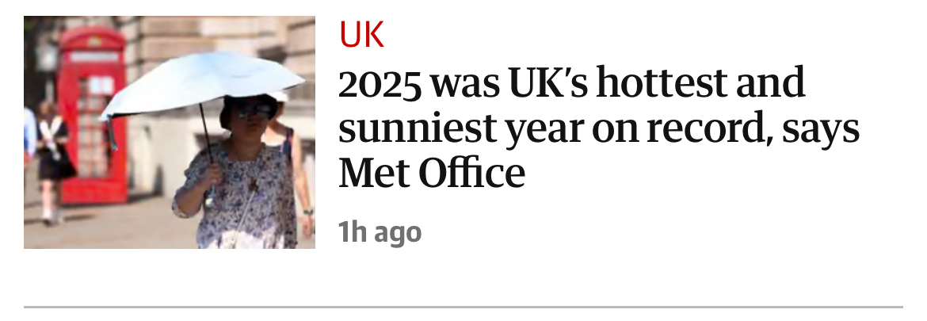Click the grey divider line below the article
Viewport: 927px width, 321px height.
coord(463,307)
